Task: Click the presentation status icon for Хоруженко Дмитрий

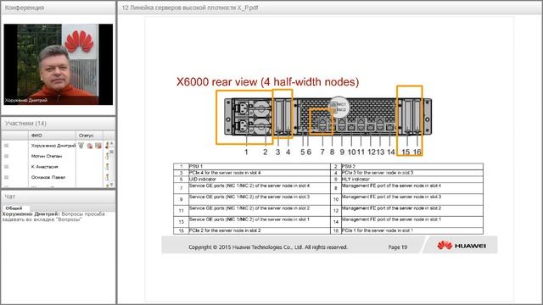Action: tap(98, 146)
